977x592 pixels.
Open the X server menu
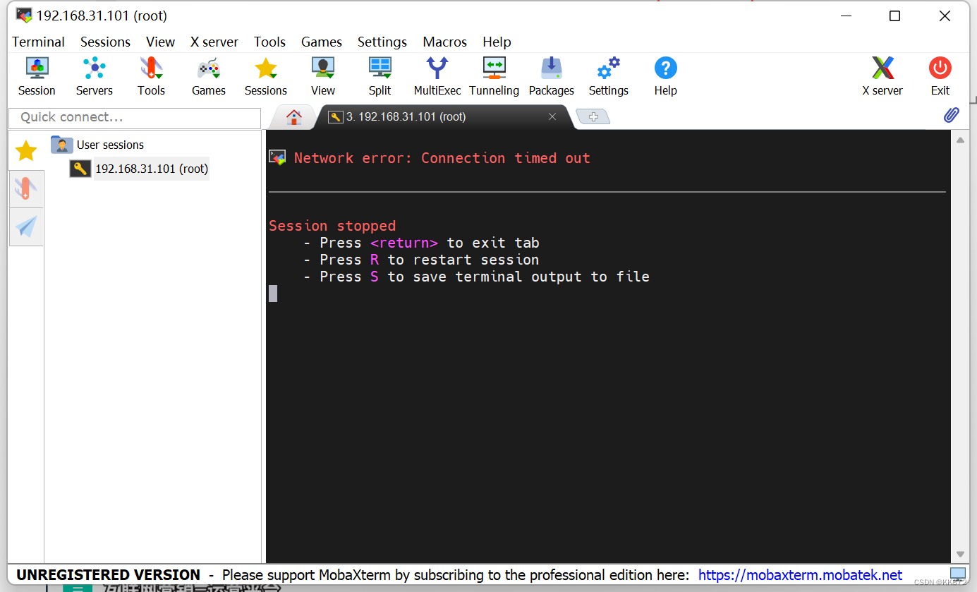(214, 42)
